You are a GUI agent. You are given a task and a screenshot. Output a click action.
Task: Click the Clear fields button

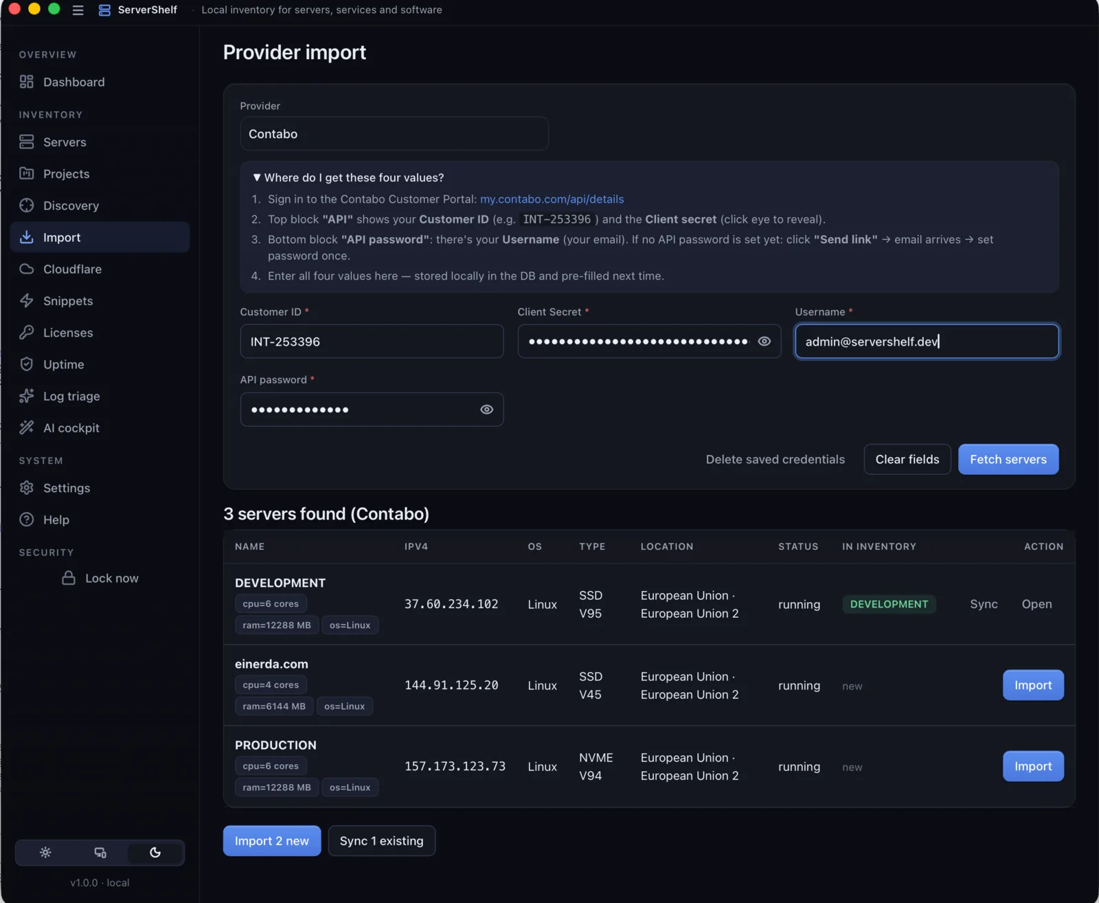[x=907, y=459]
